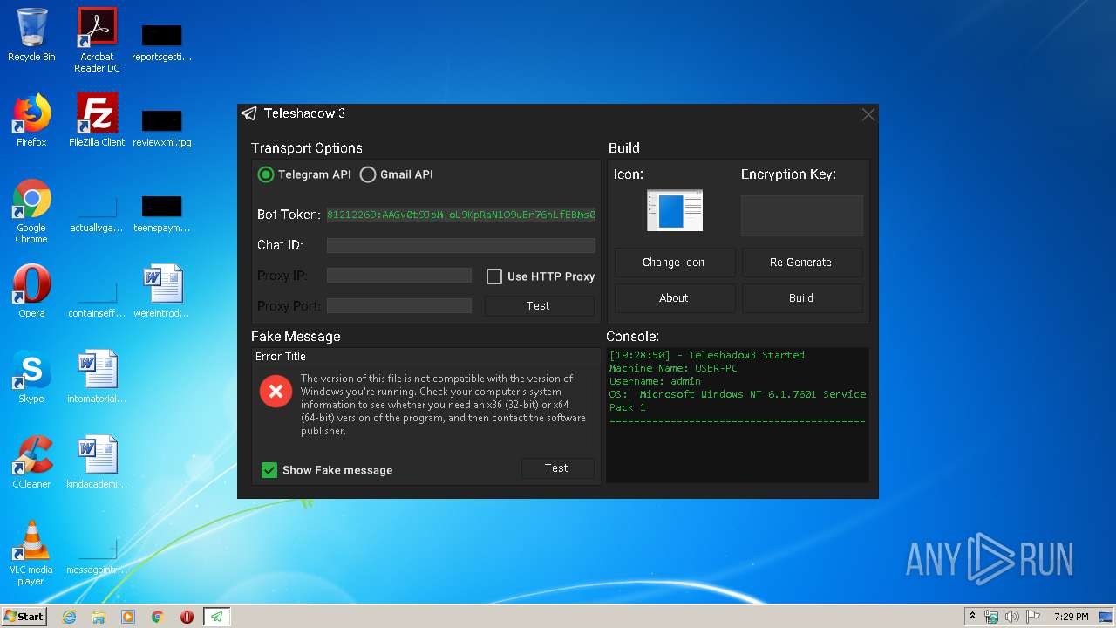
Task: Click the Build button
Action: click(801, 298)
